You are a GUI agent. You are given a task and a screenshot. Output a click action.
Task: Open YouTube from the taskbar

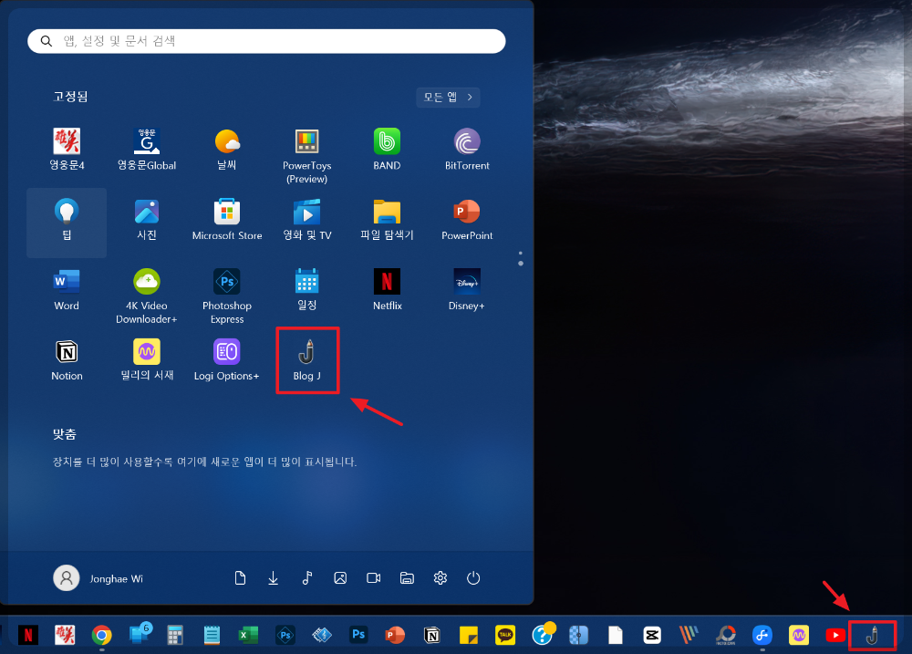[x=835, y=635]
